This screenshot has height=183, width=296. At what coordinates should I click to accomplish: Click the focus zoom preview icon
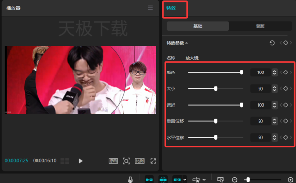126,161
